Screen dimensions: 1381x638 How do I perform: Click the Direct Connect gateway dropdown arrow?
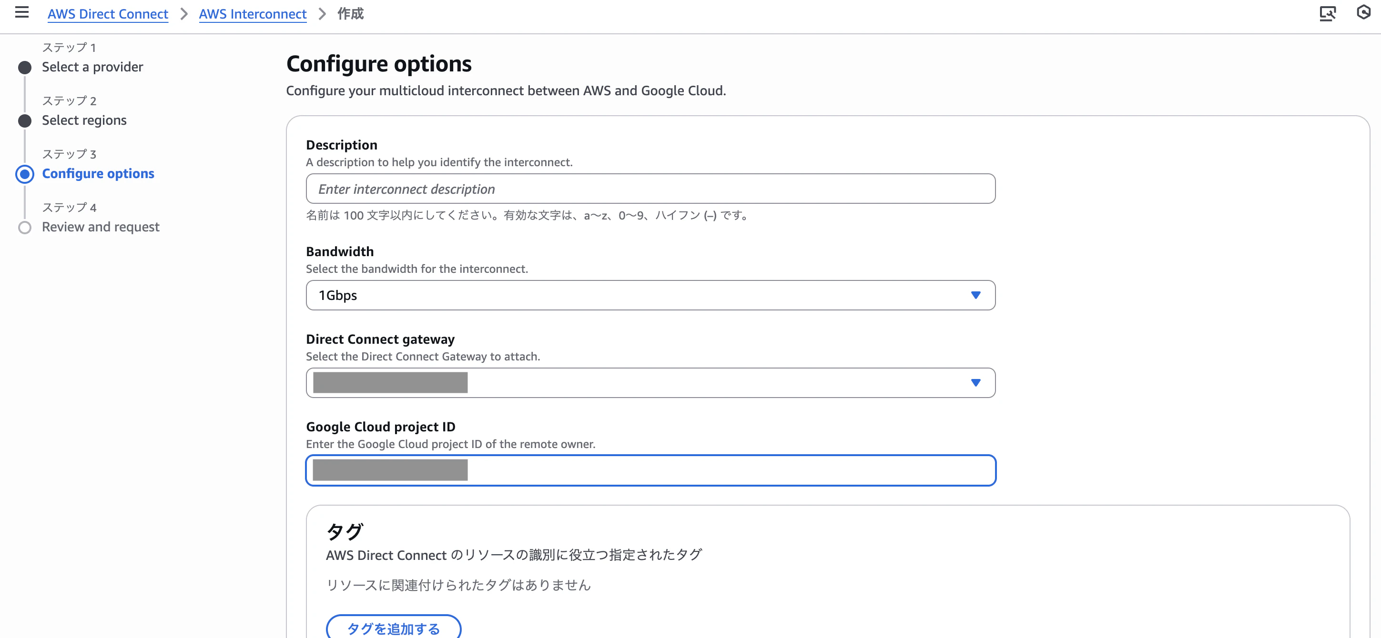[x=976, y=382]
